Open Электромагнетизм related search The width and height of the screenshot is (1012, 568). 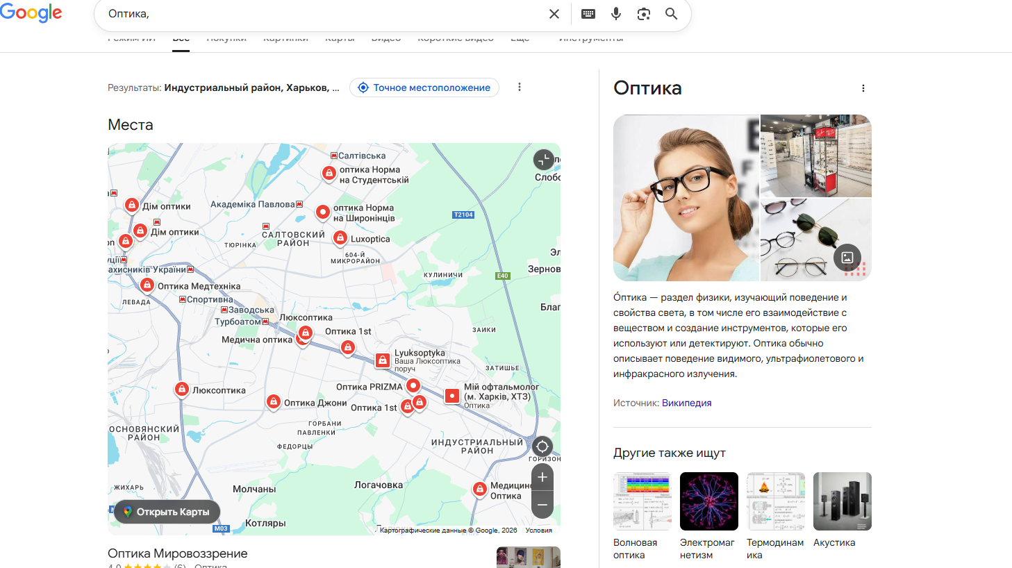709,517
